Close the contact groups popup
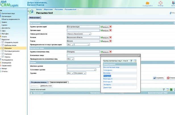 [x=139, y=56]
